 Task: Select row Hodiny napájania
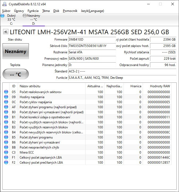tap(87, 97)
